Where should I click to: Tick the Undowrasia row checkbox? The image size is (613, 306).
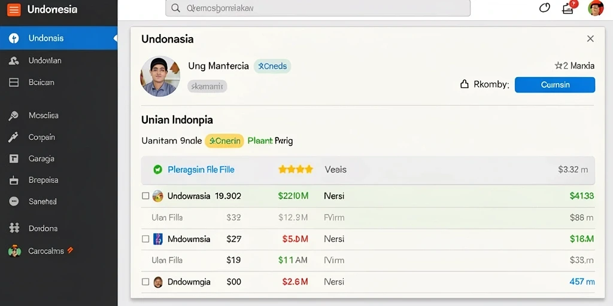click(145, 196)
